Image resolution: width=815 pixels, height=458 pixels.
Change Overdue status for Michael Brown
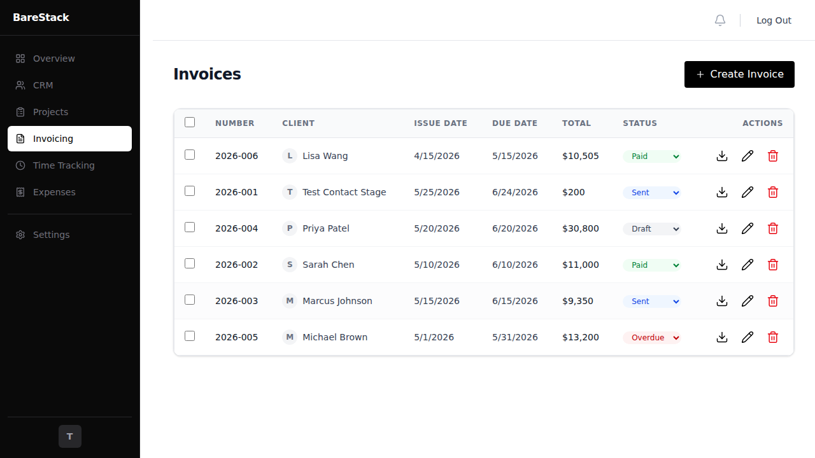[652, 338]
